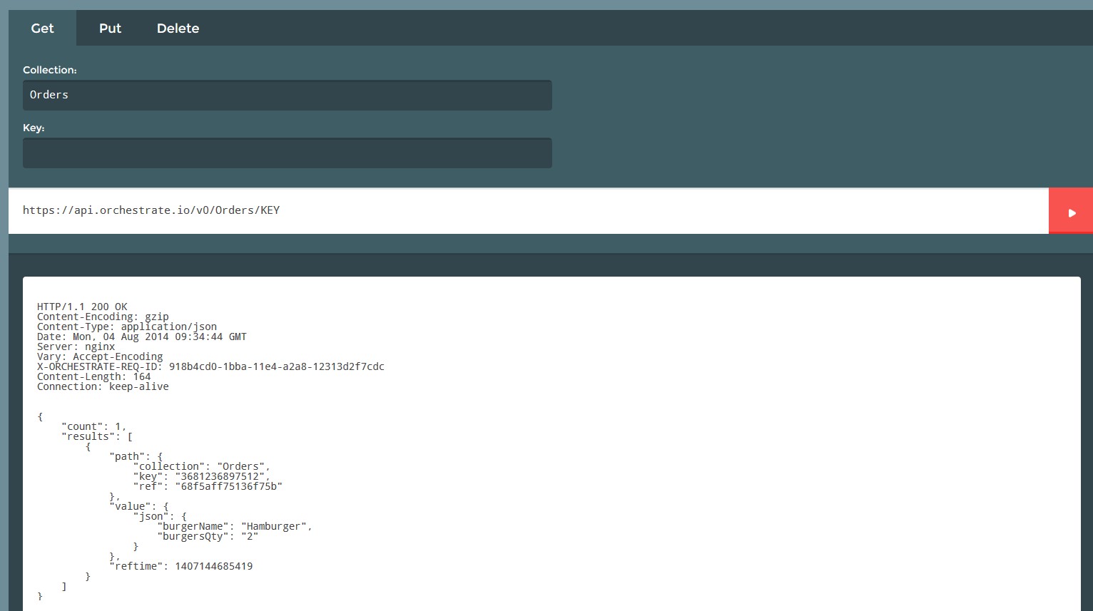Click the X-ORCHESTRATE-REQ-ID header value
The width and height of the screenshot is (1093, 611).
[277, 366]
